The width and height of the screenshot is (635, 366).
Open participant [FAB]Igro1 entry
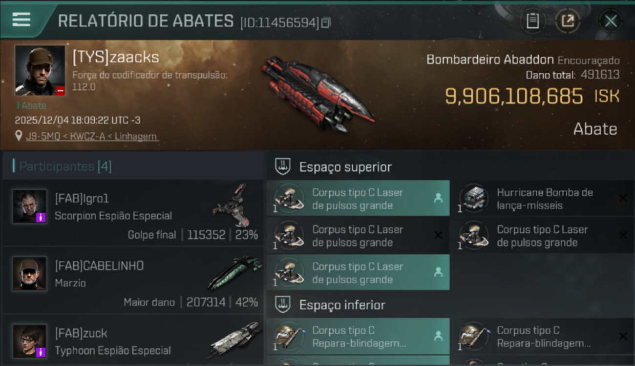[x=133, y=213]
